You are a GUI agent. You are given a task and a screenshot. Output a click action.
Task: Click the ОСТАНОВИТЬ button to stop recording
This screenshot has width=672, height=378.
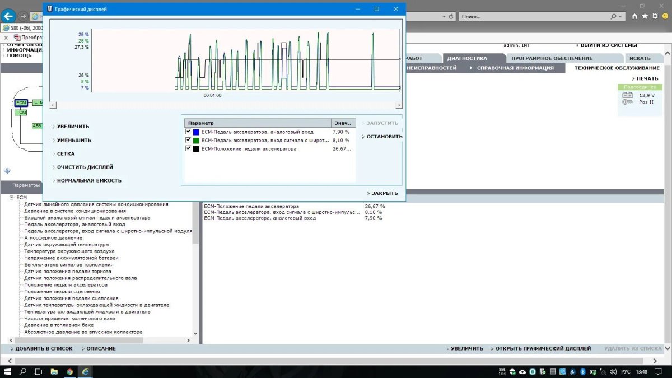coord(384,137)
